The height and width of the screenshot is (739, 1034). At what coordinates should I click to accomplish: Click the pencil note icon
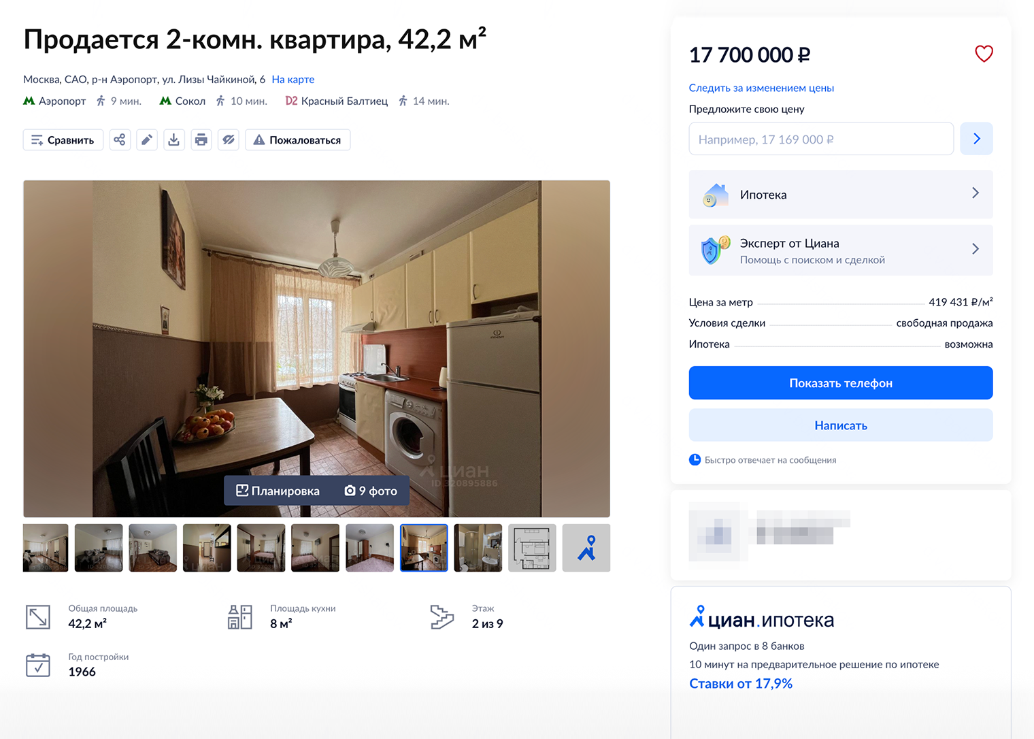coord(147,139)
